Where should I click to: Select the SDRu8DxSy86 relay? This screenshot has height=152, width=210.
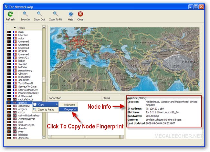(26, 125)
